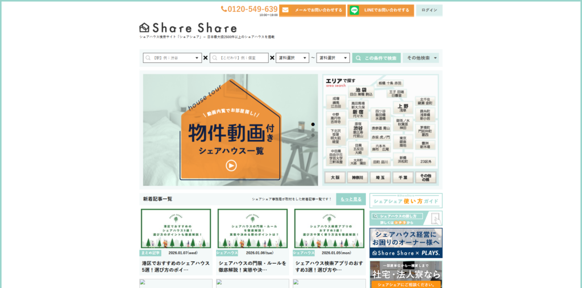
Task: Open the シェアハウスの探し方 banner
Action: 406,218
